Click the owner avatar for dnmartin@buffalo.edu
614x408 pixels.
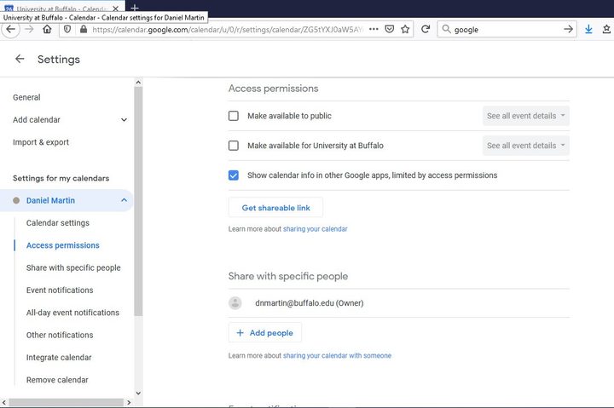click(x=235, y=302)
